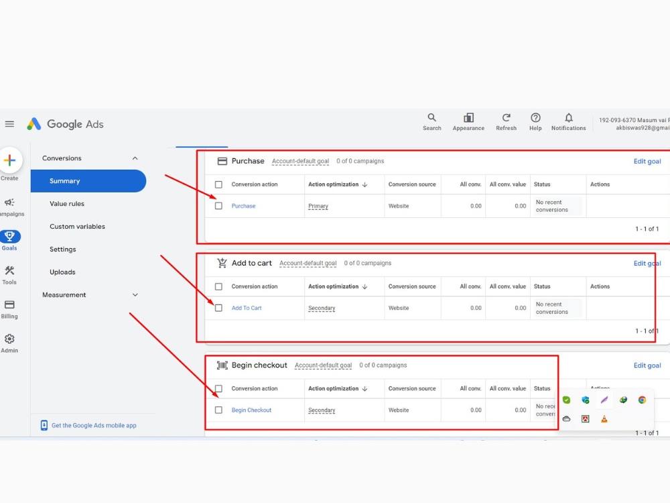Open the hamburger main menu
This screenshot has height=503, width=670.
pyautogui.click(x=9, y=124)
